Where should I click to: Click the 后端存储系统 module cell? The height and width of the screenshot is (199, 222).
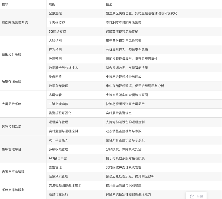[x=12, y=81]
